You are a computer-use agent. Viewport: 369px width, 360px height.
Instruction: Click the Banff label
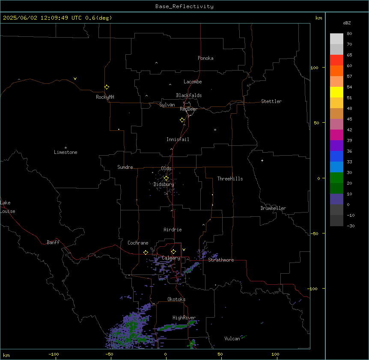(x=53, y=242)
